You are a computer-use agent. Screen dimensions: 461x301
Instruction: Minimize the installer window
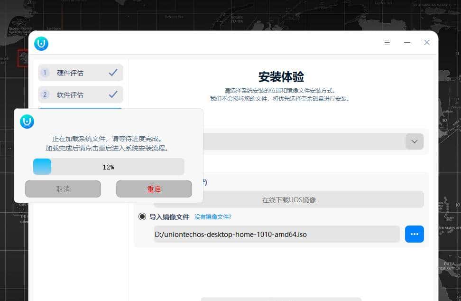pyautogui.click(x=407, y=42)
